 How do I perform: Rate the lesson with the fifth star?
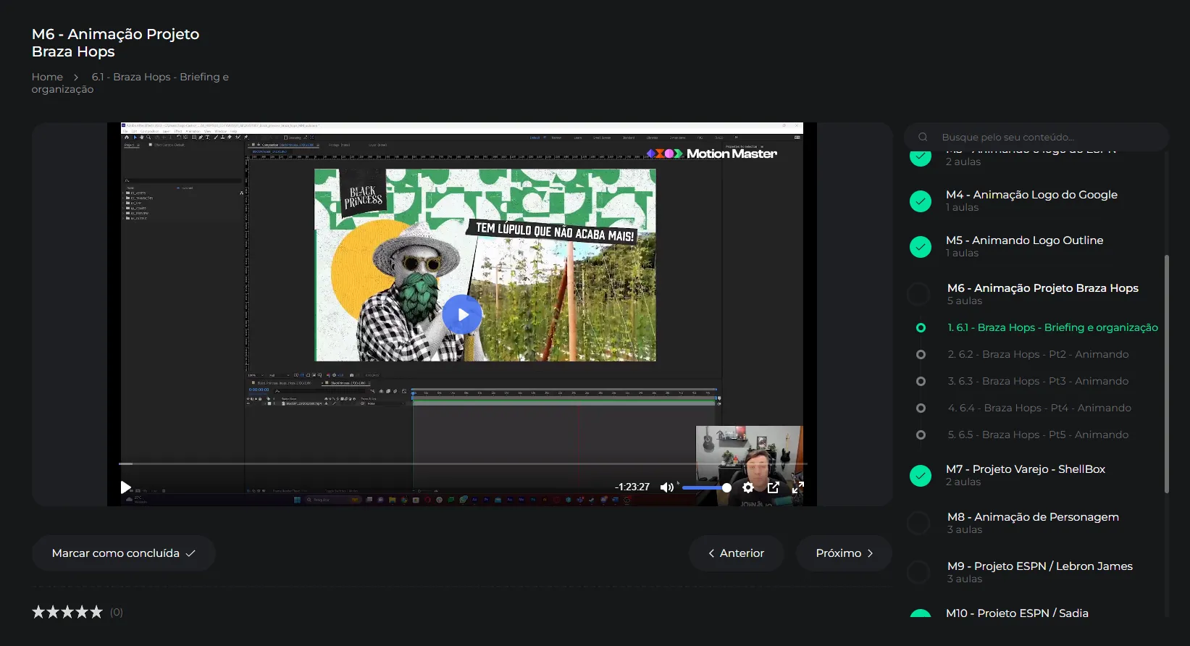coord(96,612)
